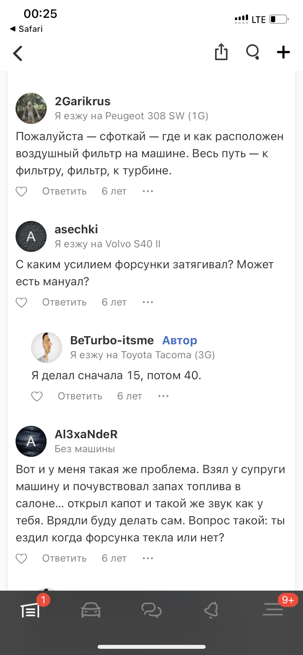Reply to Al3xaNdeR's comment

tap(64, 558)
